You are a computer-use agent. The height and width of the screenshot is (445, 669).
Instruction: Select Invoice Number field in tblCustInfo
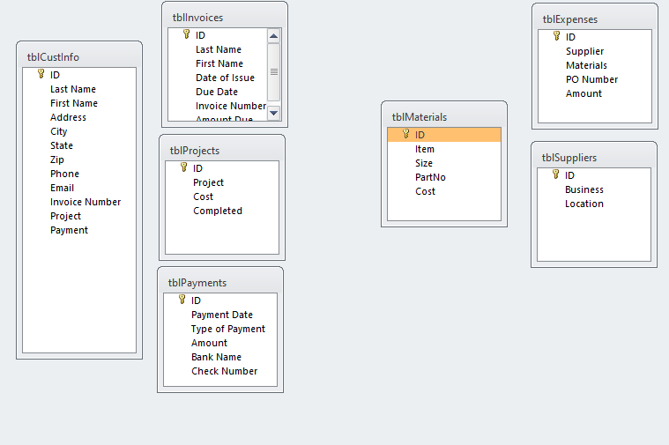point(79,202)
